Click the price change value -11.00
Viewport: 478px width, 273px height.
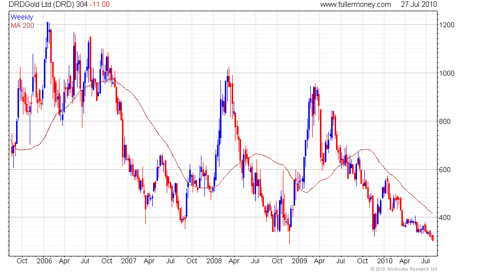tap(100, 4)
